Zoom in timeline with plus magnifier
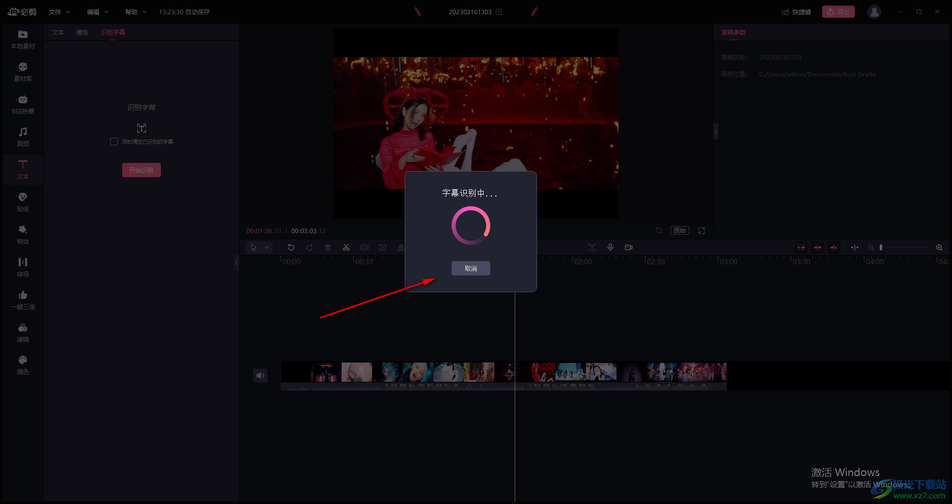Image resolution: width=952 pixels, height=504 pixels. [x=939, y=247]
